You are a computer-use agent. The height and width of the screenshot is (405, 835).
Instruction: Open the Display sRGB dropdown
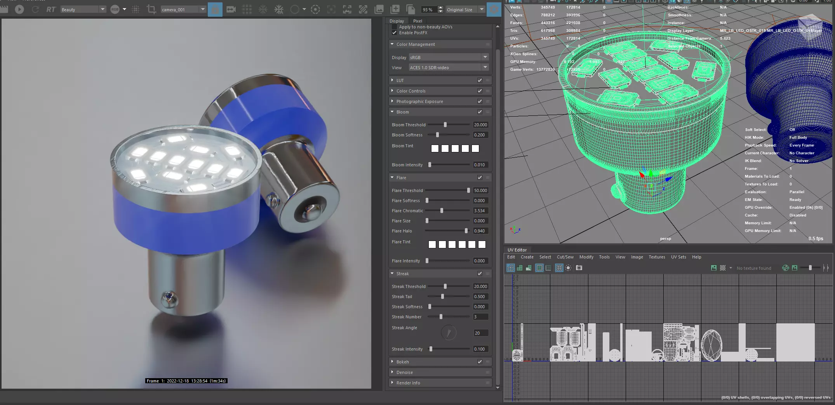coord(449,58)
